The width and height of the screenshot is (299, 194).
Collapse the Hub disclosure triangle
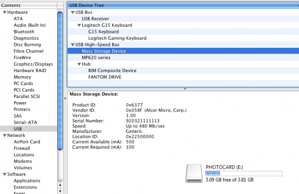(x=79, y=64)
